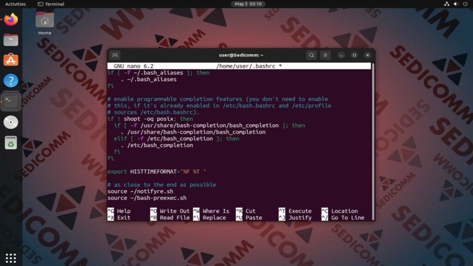
Task: Open the Files manager in dock
Action: [x=11, y=40]
